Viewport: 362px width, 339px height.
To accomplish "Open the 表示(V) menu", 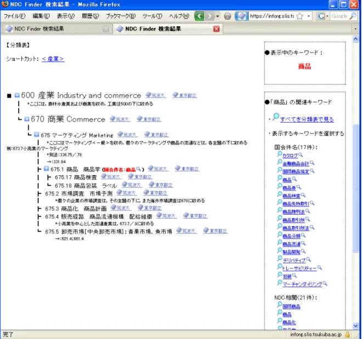I will (66, 16).
